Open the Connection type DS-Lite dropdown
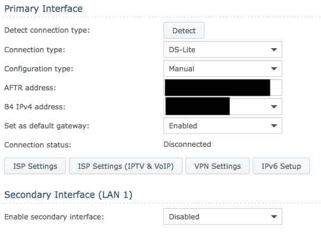 coord(223,49)
